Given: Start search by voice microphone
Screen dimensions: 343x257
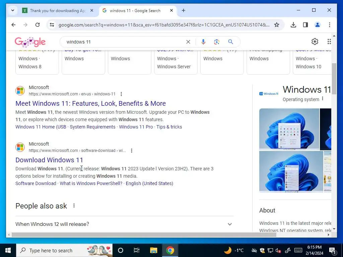Looking at the screenshot, I should 203,42.
